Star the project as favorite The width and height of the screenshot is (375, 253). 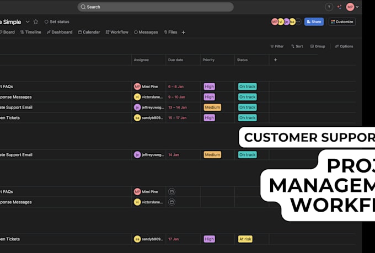coord(36,21)
